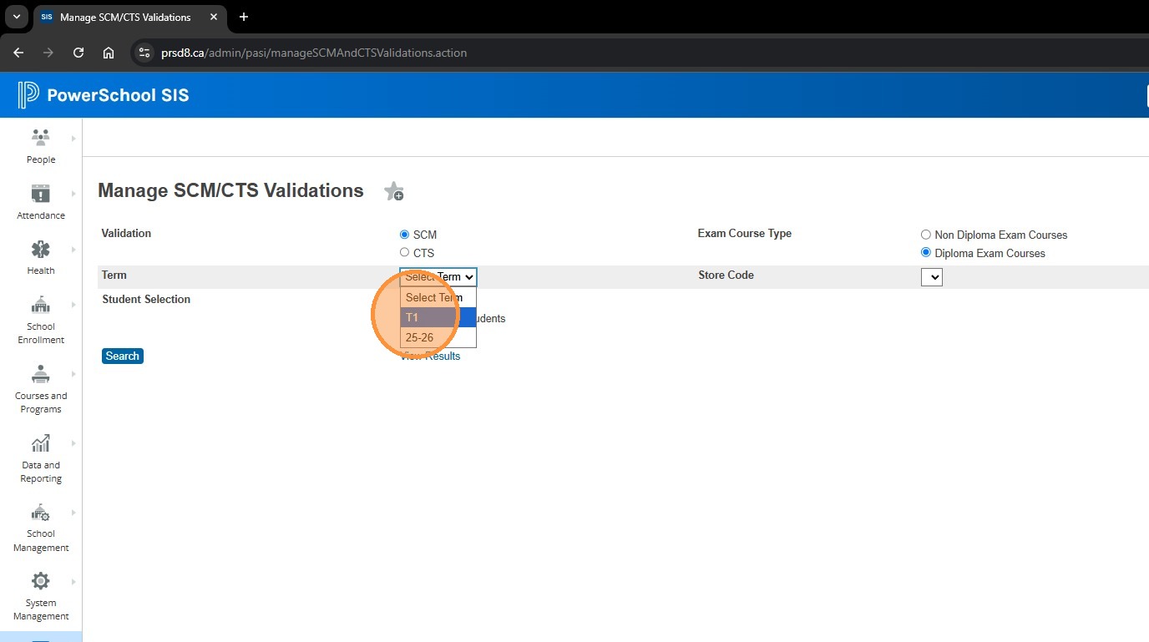Add page to favorites star icon

tap(393, 191)
